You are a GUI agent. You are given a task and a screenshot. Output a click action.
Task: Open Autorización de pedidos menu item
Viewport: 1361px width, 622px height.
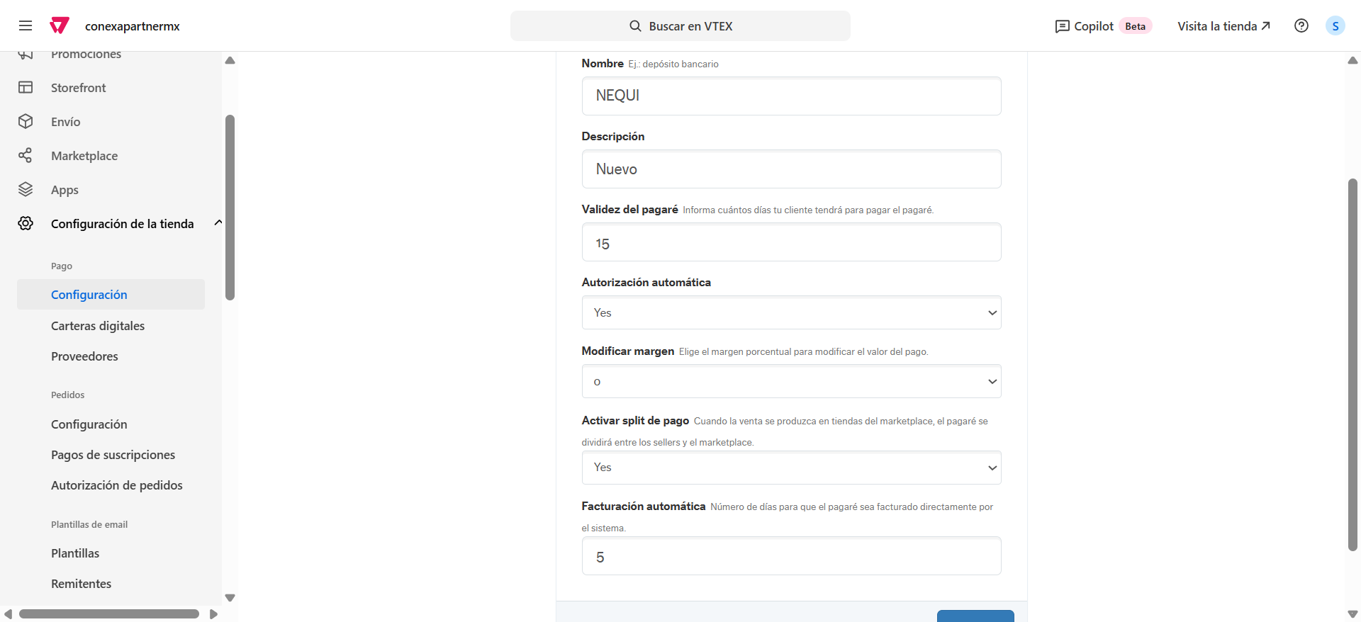[x=117, y=485]
